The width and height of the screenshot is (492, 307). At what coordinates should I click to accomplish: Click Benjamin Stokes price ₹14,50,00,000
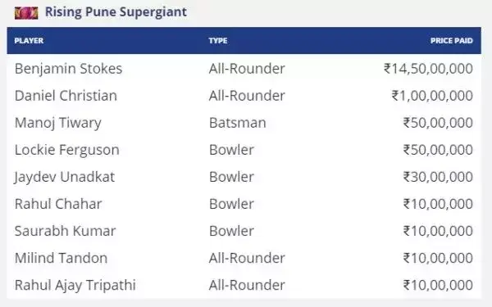click(x=428, y=69)
